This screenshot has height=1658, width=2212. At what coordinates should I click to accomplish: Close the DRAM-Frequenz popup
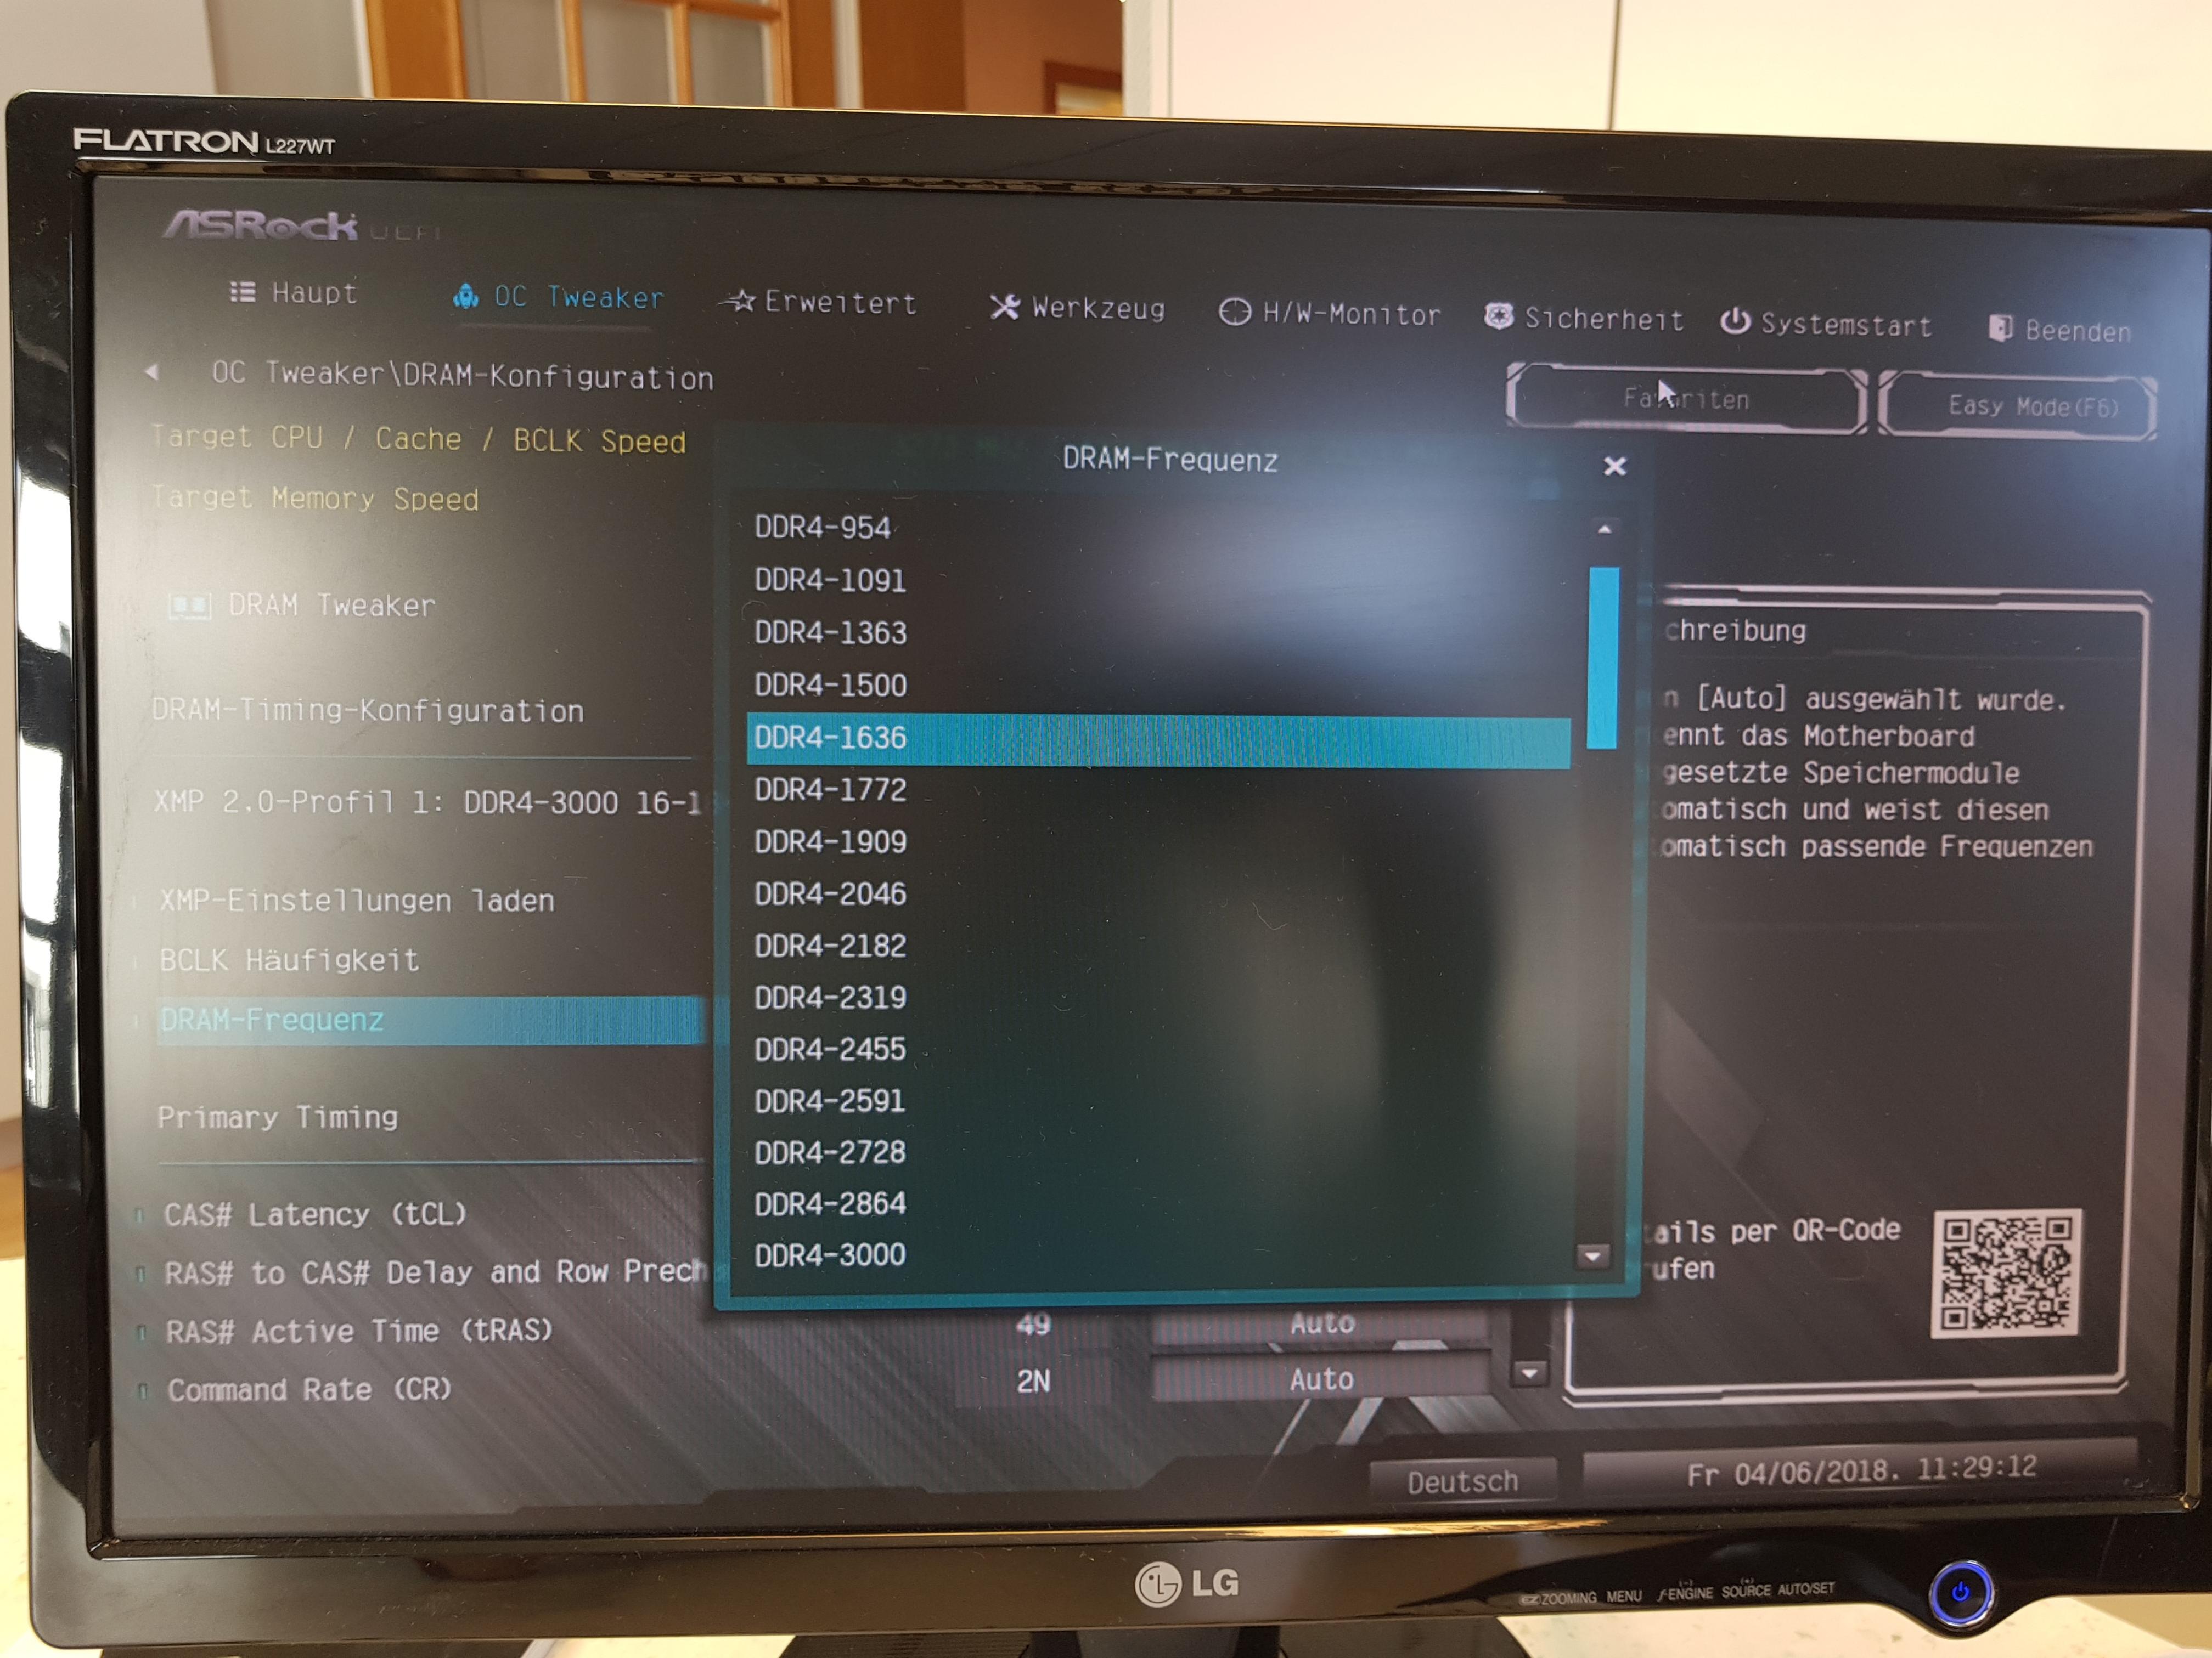pyautogui.click(x=1614, y=466)
